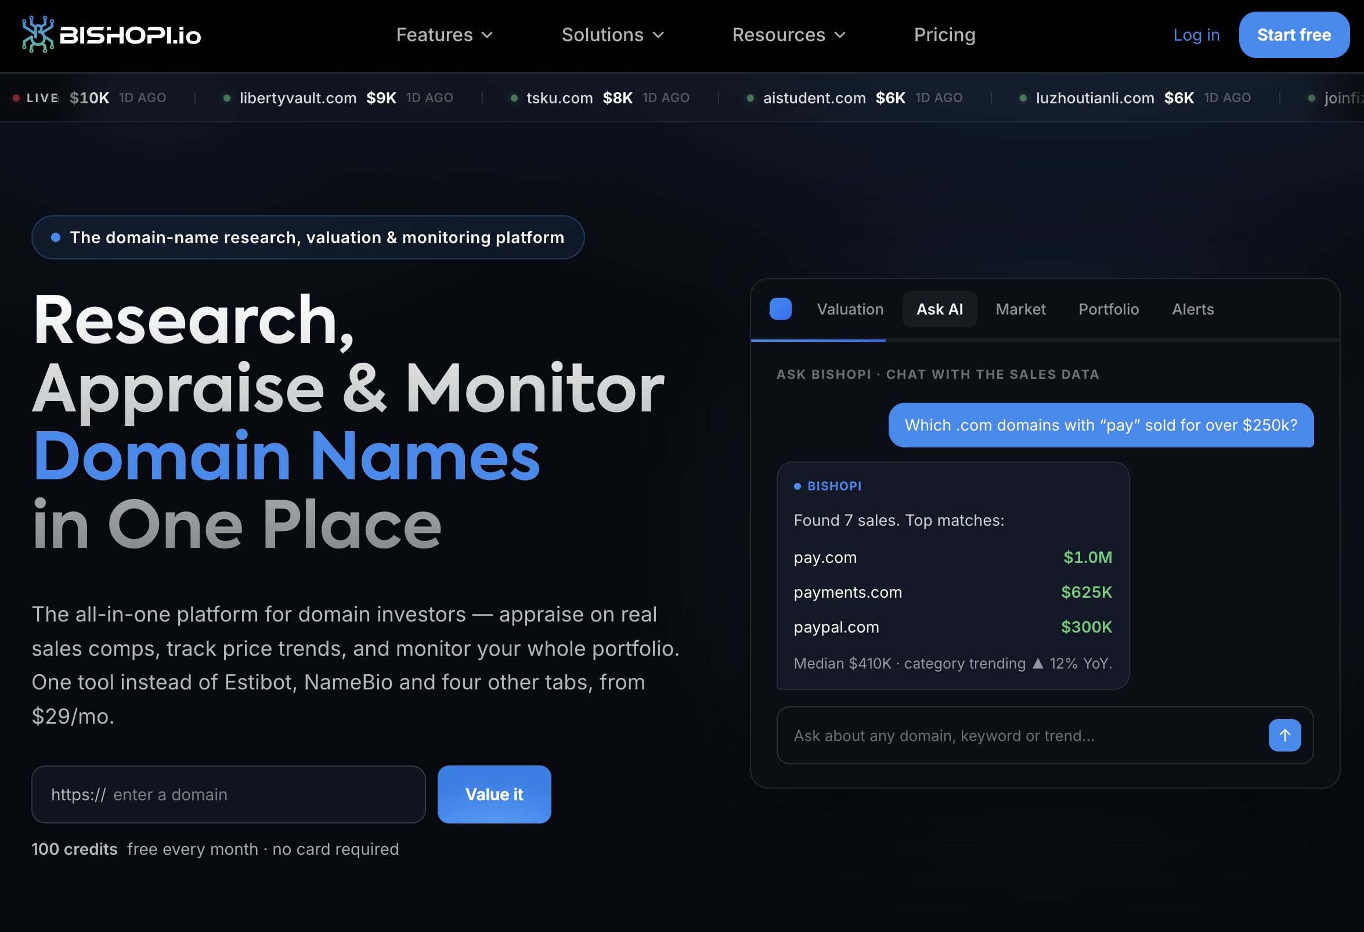Image resolution: width=1364 pixels, height=932 pixels.
Task: Click the "ASK BISHOPI · CHAT WITH THE SALES DATA" heading
Action: point(937,374)
